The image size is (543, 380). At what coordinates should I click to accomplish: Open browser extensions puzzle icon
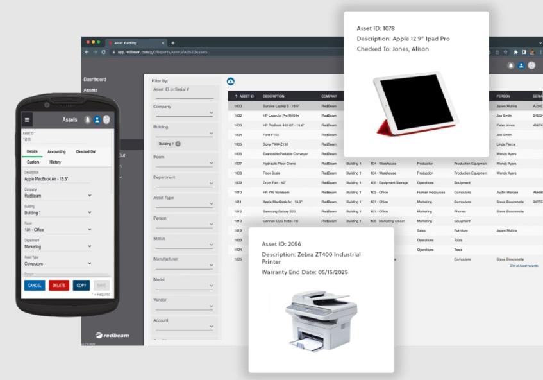click(515, 52)
